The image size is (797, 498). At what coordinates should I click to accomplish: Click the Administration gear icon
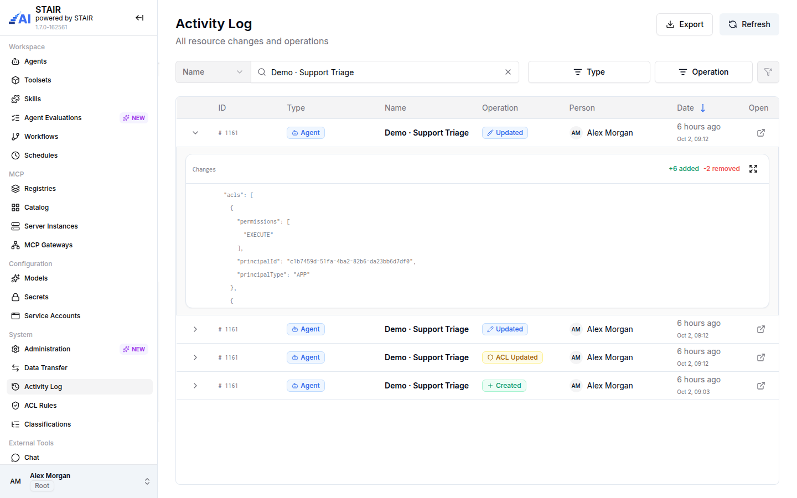pyautogui.click(x=15, y=349)
